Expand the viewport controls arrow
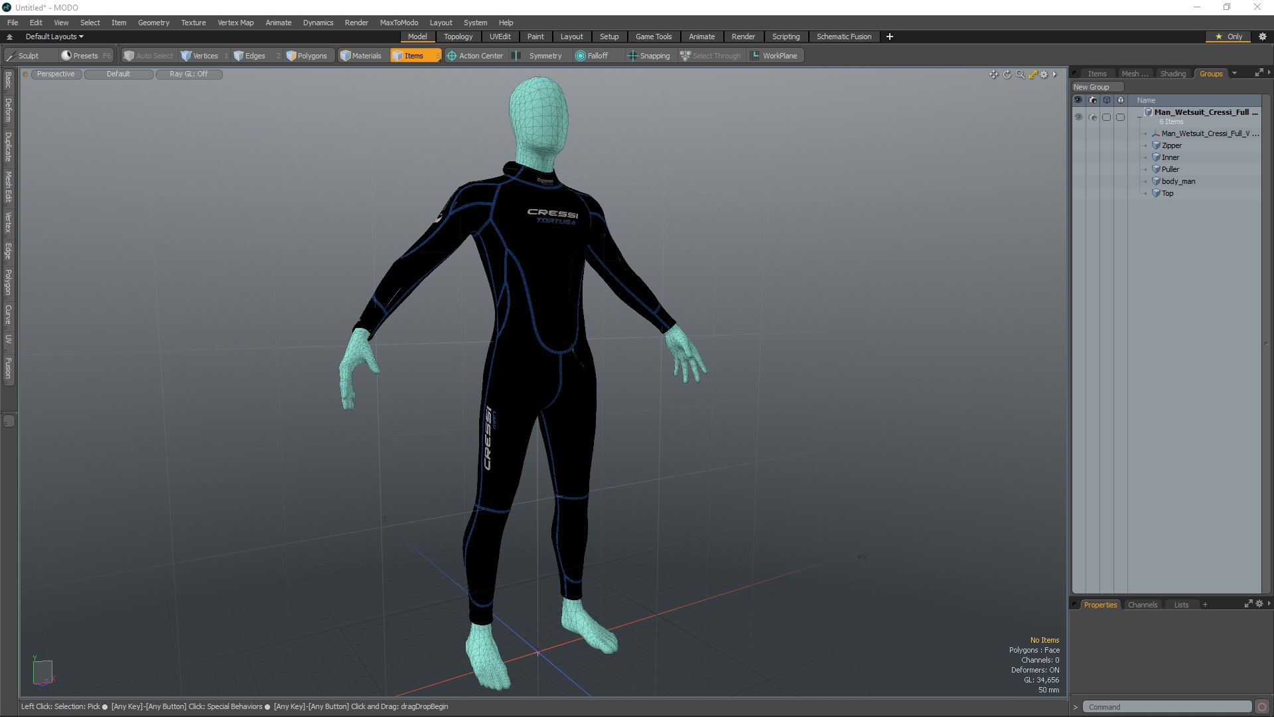This screenshot has height=717, width=1274. (1054, 74)
